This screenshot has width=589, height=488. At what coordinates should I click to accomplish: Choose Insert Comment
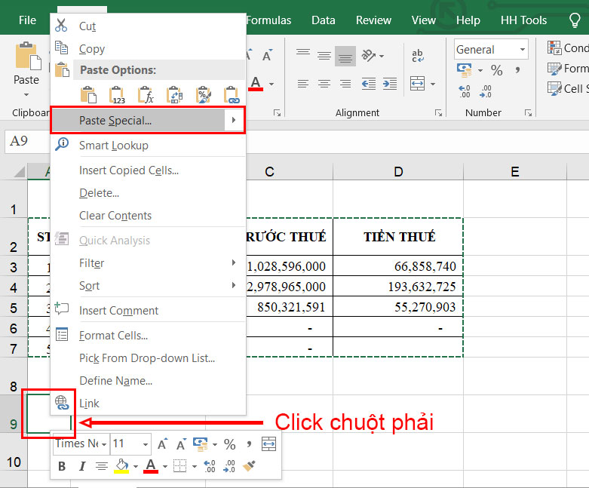pos(118,311)
